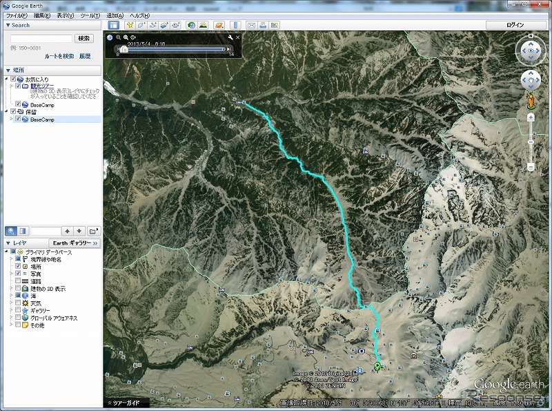
Task: Move selected item down arrow button
Action: 79,231
